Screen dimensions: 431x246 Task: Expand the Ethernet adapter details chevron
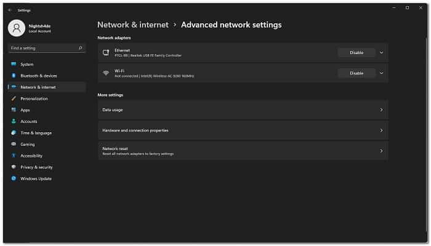[382, 52]
